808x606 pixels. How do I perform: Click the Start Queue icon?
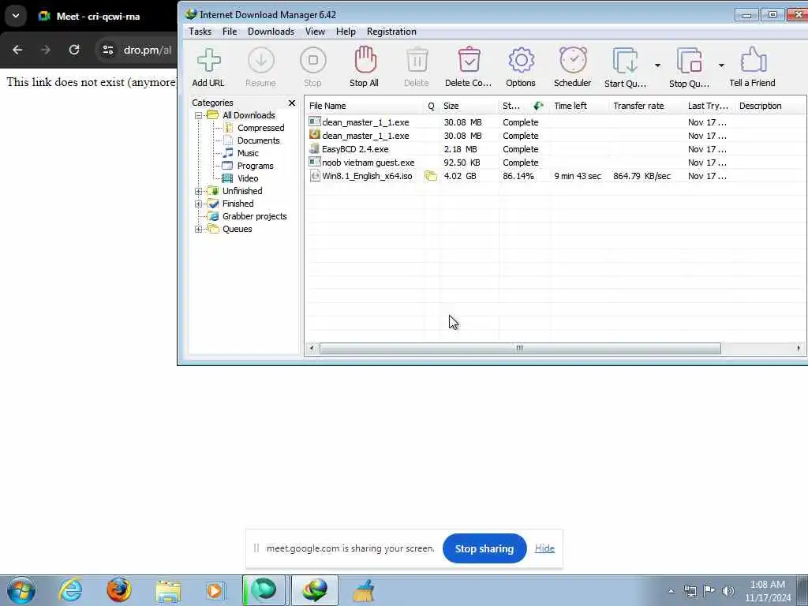625,60
